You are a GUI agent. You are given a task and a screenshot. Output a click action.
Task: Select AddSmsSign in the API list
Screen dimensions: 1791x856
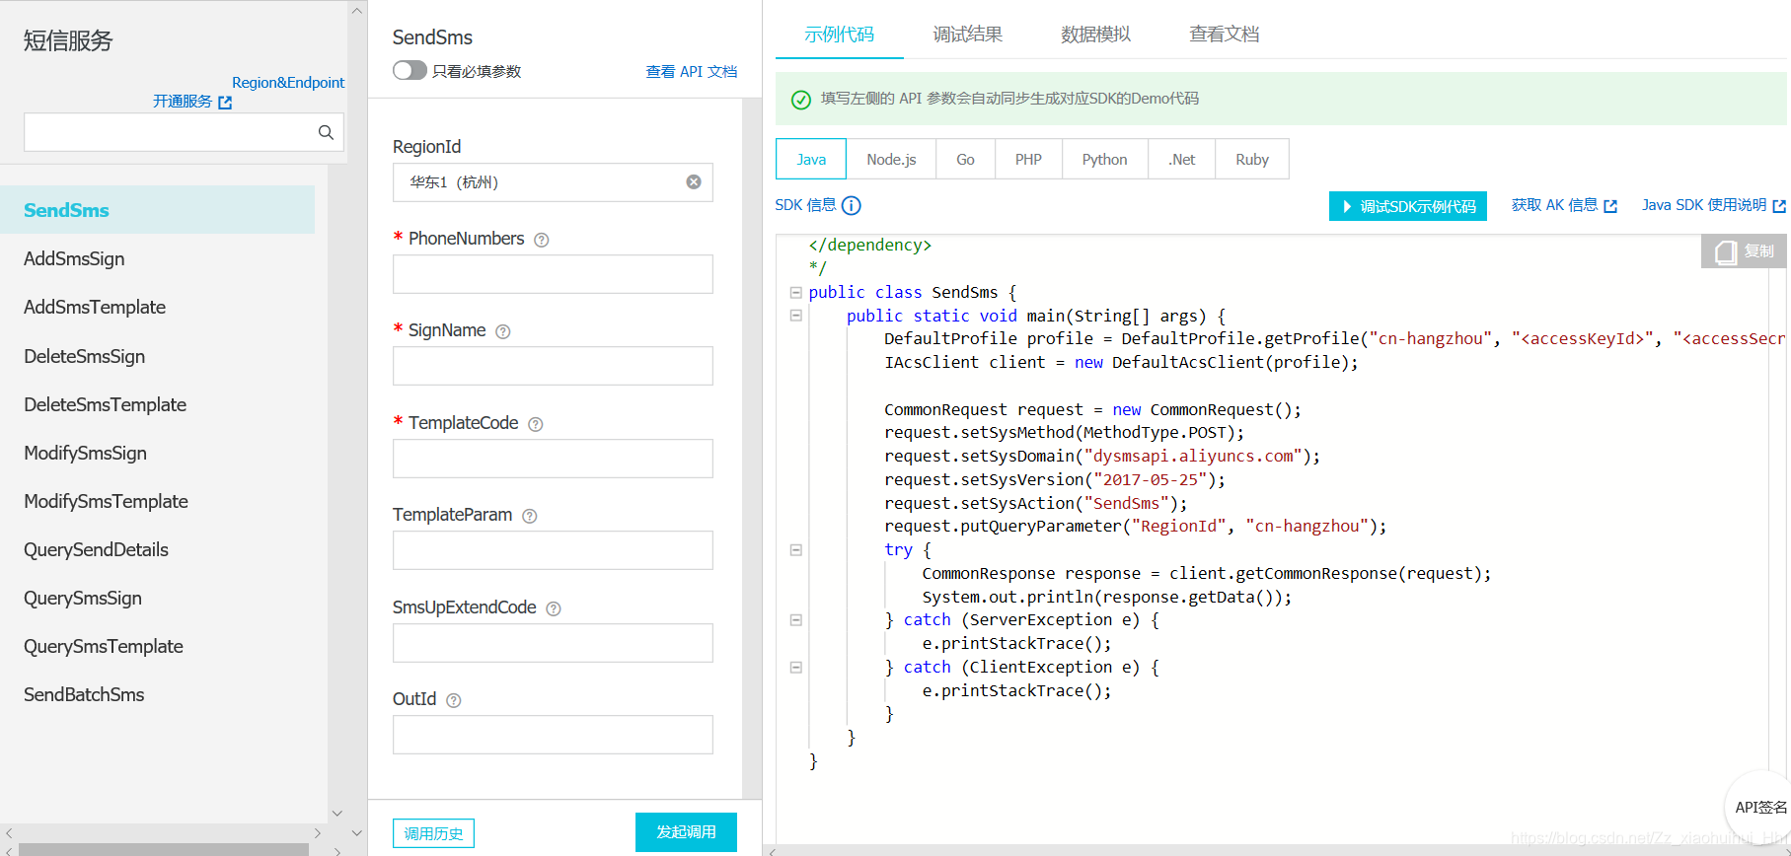[74, 258]
